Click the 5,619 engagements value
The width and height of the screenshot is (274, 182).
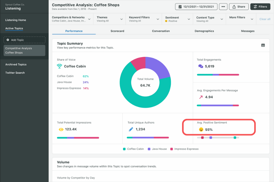click(x=209, y=66)
